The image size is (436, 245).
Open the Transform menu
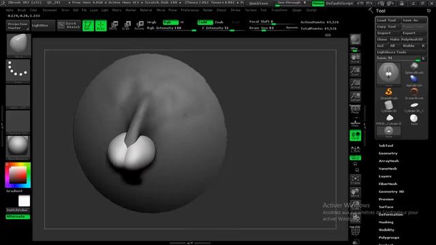[x=279, y=10]
